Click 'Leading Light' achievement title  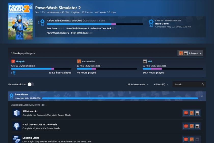(x=31, y=138)
